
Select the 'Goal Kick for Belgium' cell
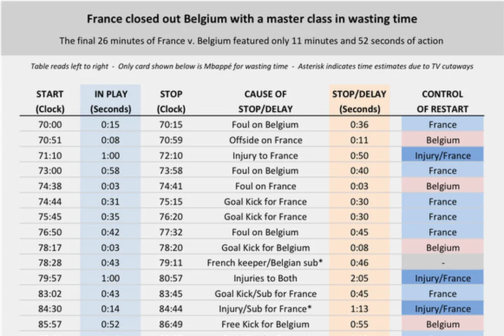265,248
